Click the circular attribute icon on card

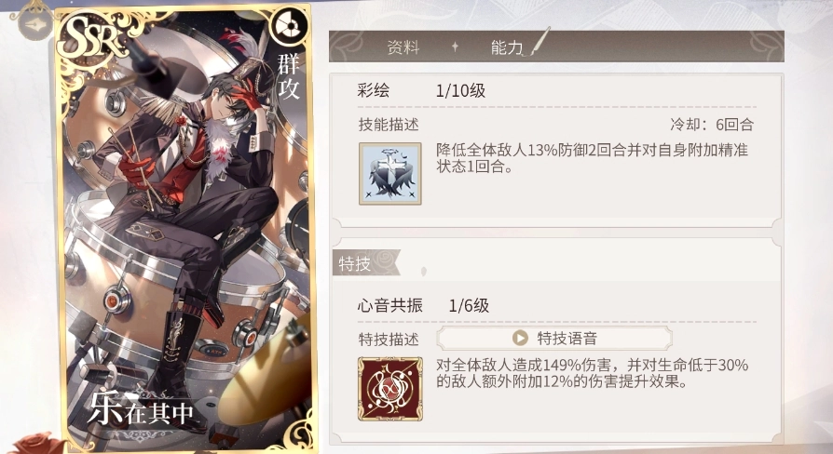(x=290, y=27)
